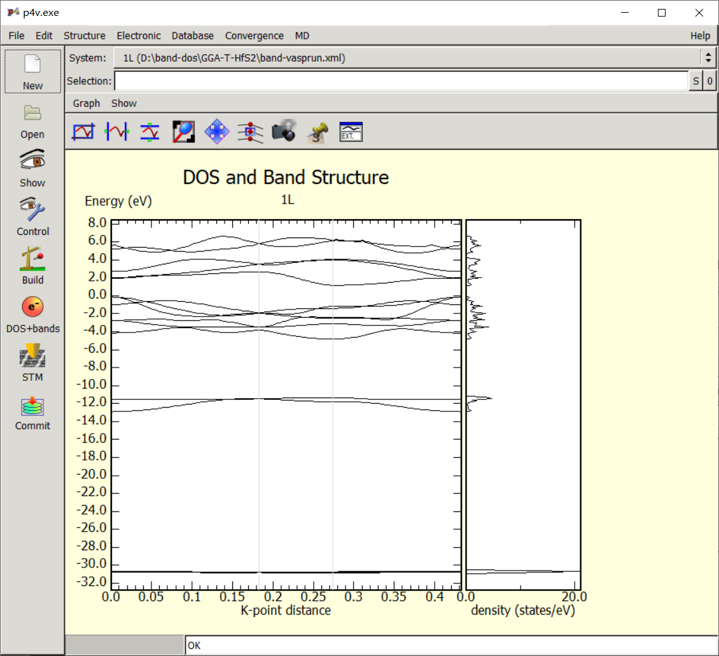
Task: Click the yellow pushpin icon
Action: click(318, 132)
